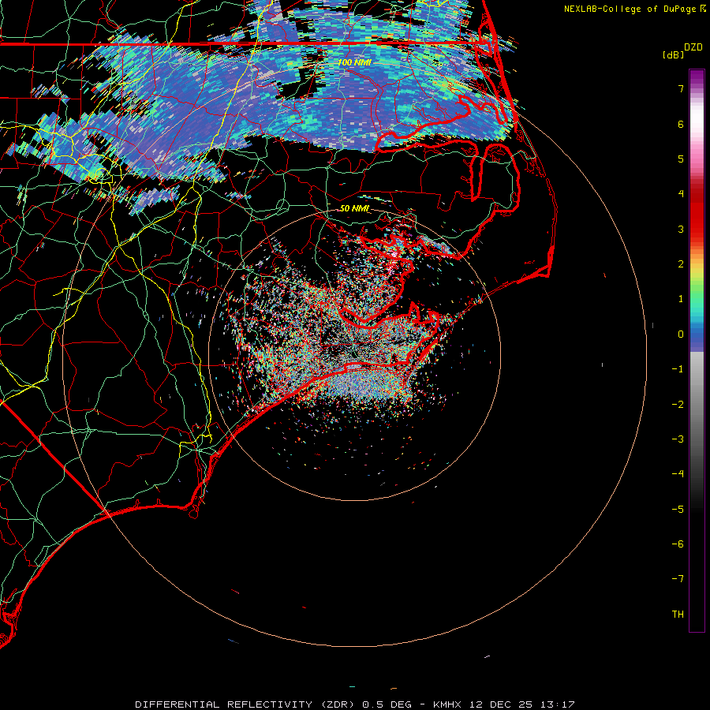Click the 4 tick on the color scale
The height and width of the screenshot is (710, 710).
pos(681,194)
